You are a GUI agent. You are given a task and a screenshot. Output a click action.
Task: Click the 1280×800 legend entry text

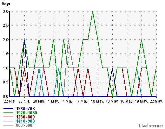pos(25,117)
